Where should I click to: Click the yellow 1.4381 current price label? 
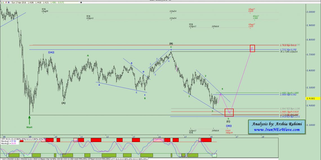312,99
